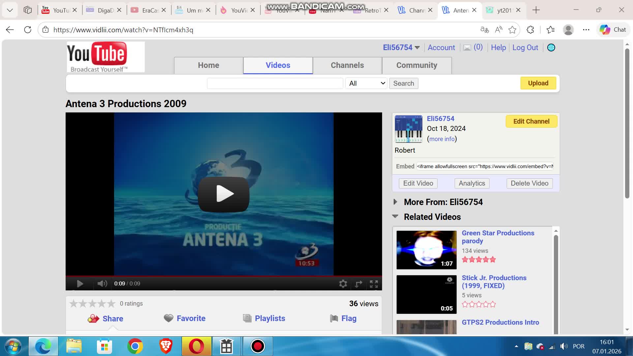
Task: Open the Green Star Productions parody thumbnail
Action: 426,250
